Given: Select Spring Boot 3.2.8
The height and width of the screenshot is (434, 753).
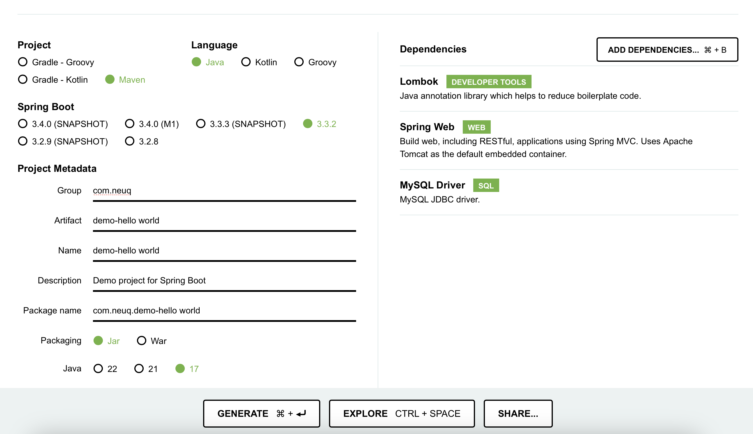Looking at the screenshot, I should pos(141,141).
